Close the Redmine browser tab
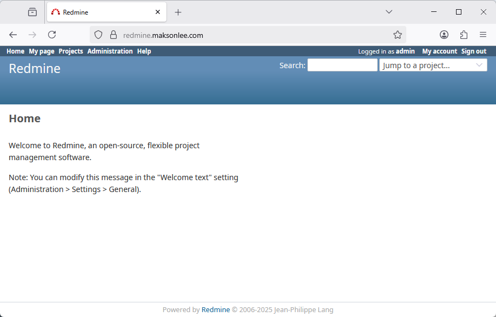Image resolution: width=496 pixels, height=317 pixels. coord(158,12)
